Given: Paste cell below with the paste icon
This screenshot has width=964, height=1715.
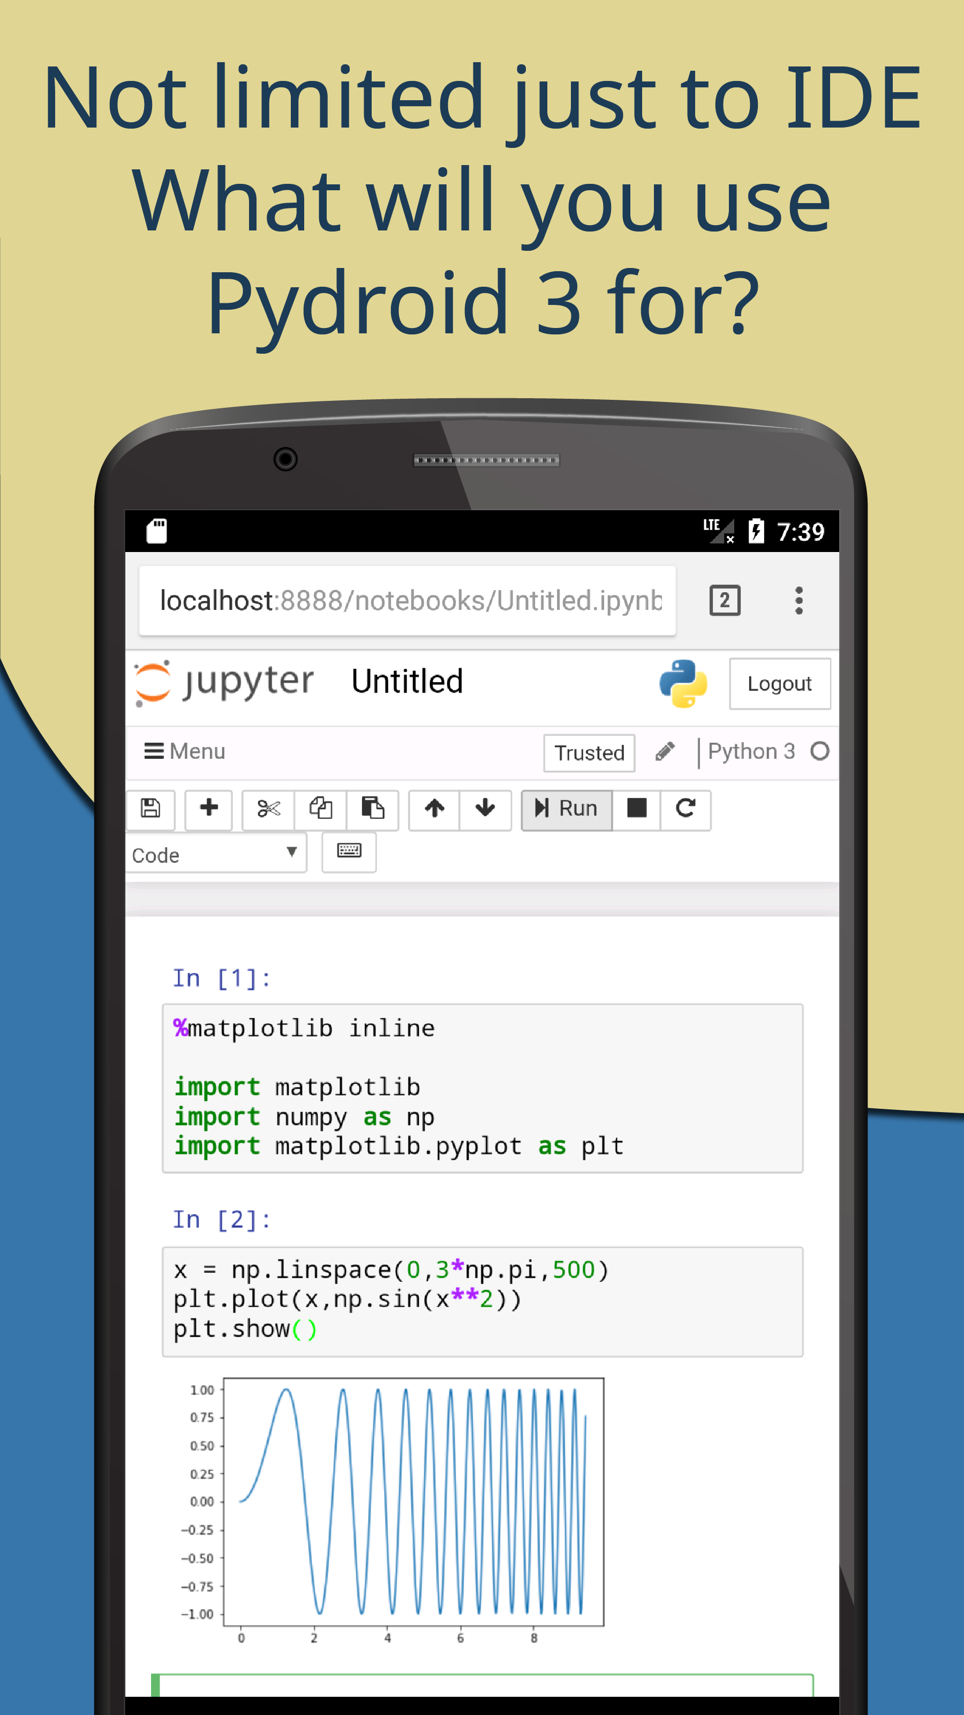Looking at the screenshot, I should pyautogui.click(x=373, y=810).
